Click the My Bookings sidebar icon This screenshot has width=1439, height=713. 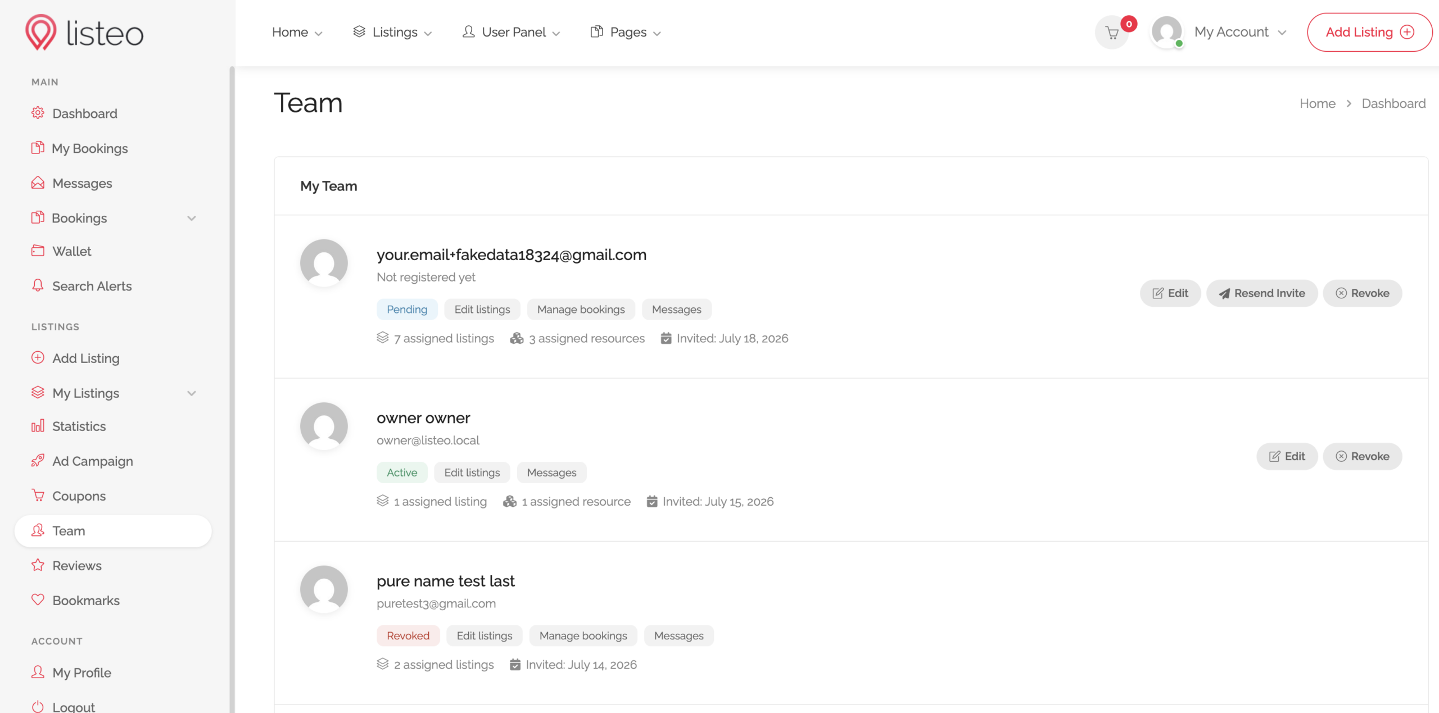[38, 148]
